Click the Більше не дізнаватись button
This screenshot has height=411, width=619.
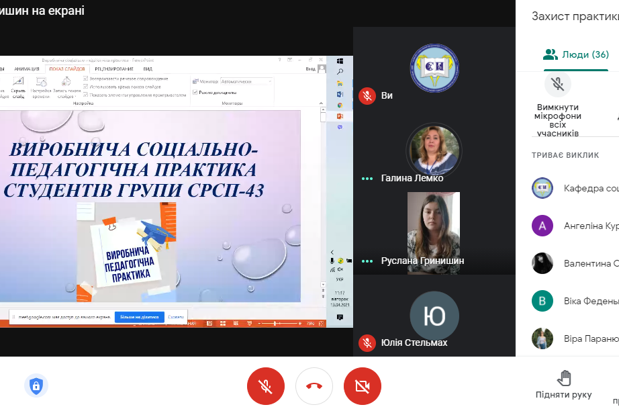click(x=140, y=316)
